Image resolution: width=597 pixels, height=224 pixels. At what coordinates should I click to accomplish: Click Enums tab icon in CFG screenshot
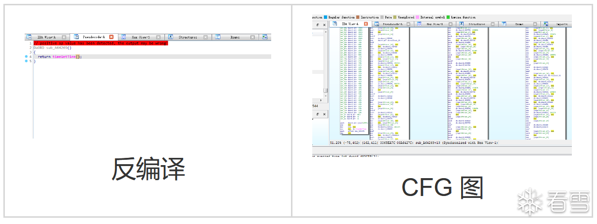click(x=503, y=24)
